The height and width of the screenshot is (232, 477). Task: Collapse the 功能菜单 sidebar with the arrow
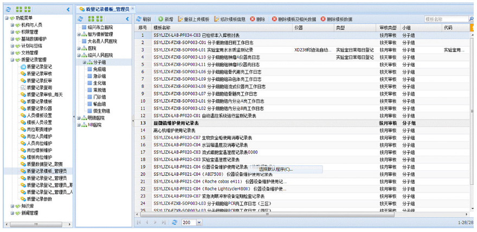(x=68, y=9)
